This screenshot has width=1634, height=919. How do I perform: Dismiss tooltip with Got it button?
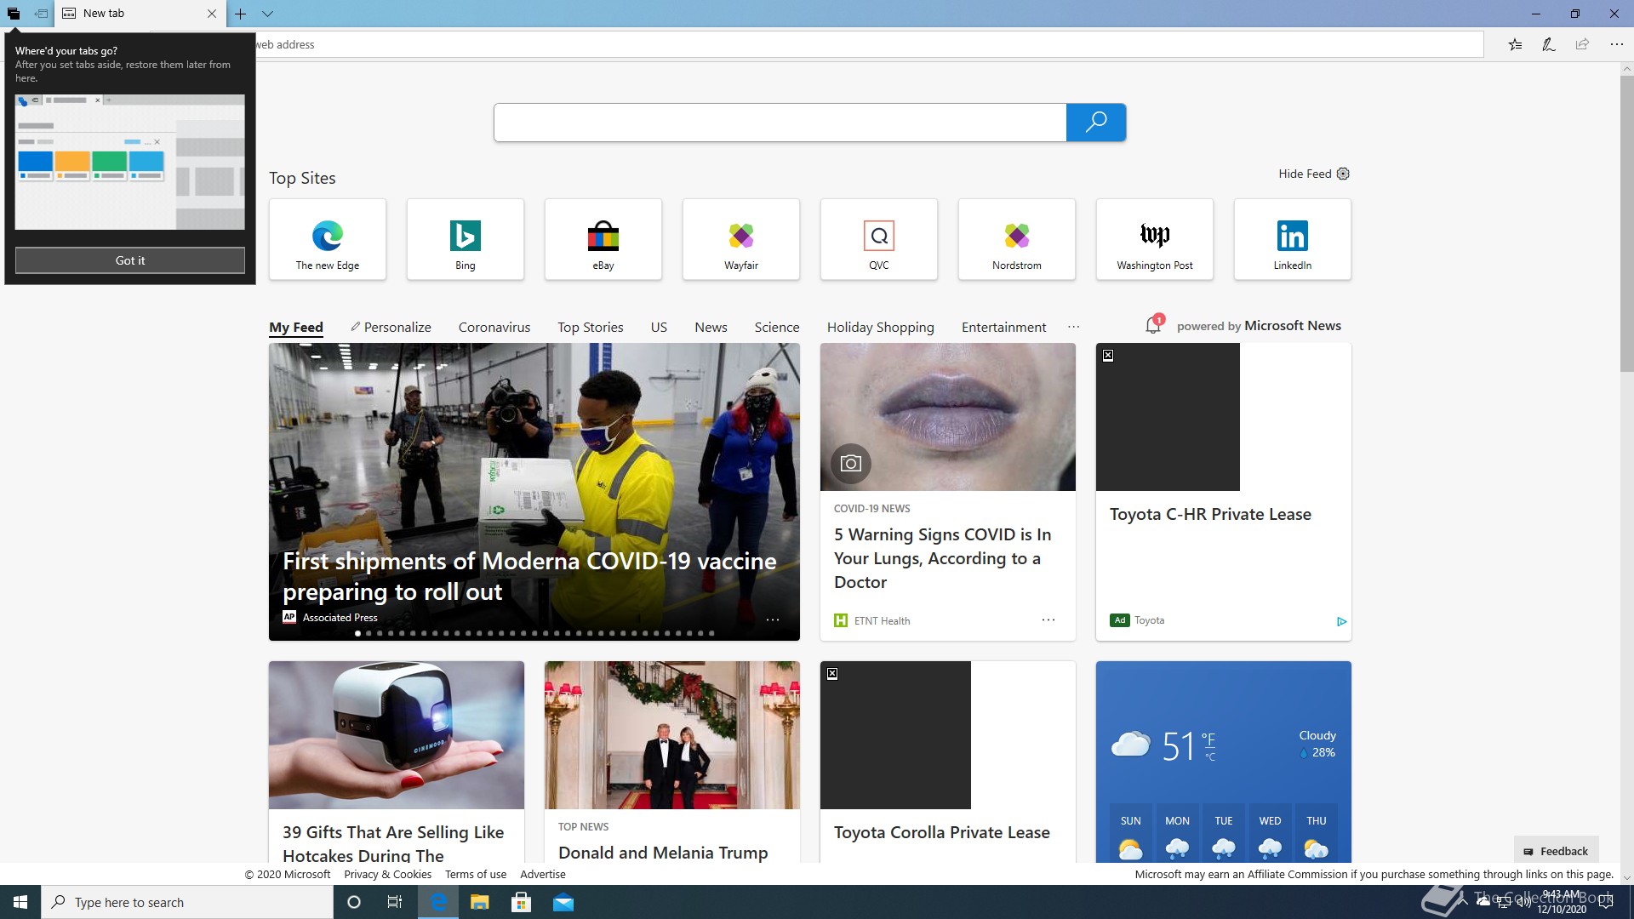[130, 260]
